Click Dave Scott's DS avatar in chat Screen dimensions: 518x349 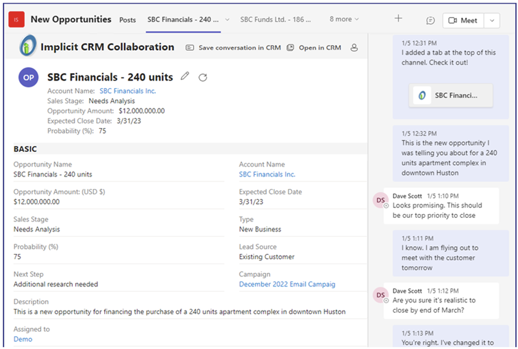[x=381, y=200]
